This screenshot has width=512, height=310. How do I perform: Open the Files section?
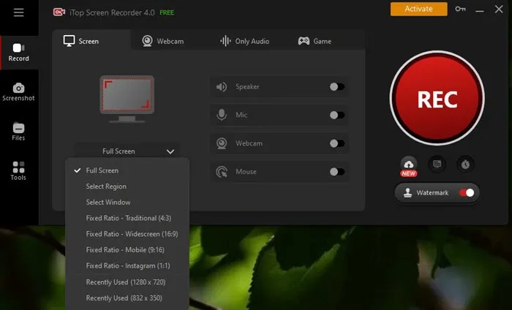(x=18, y=132)
